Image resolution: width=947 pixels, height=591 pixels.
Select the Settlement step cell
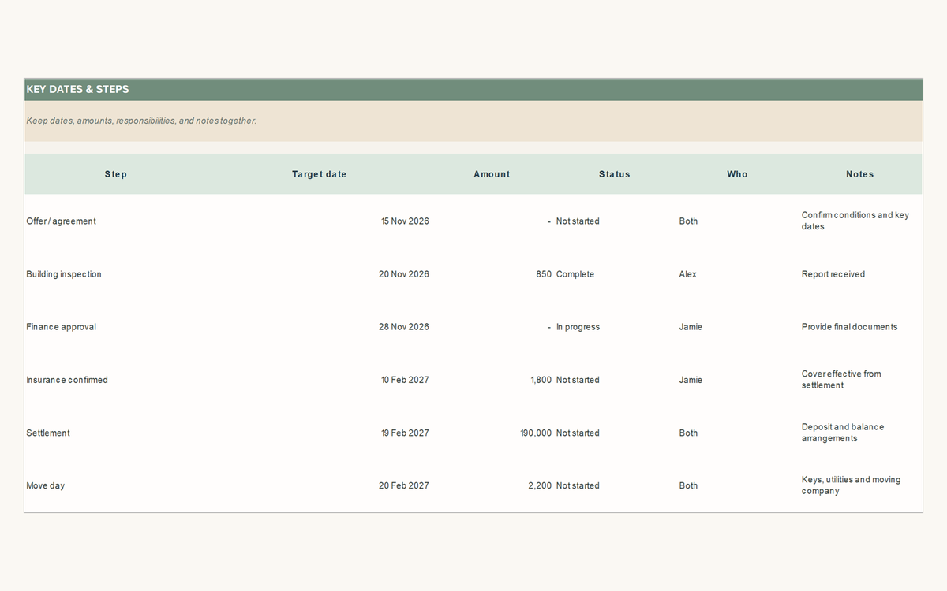tap(48, 433)
